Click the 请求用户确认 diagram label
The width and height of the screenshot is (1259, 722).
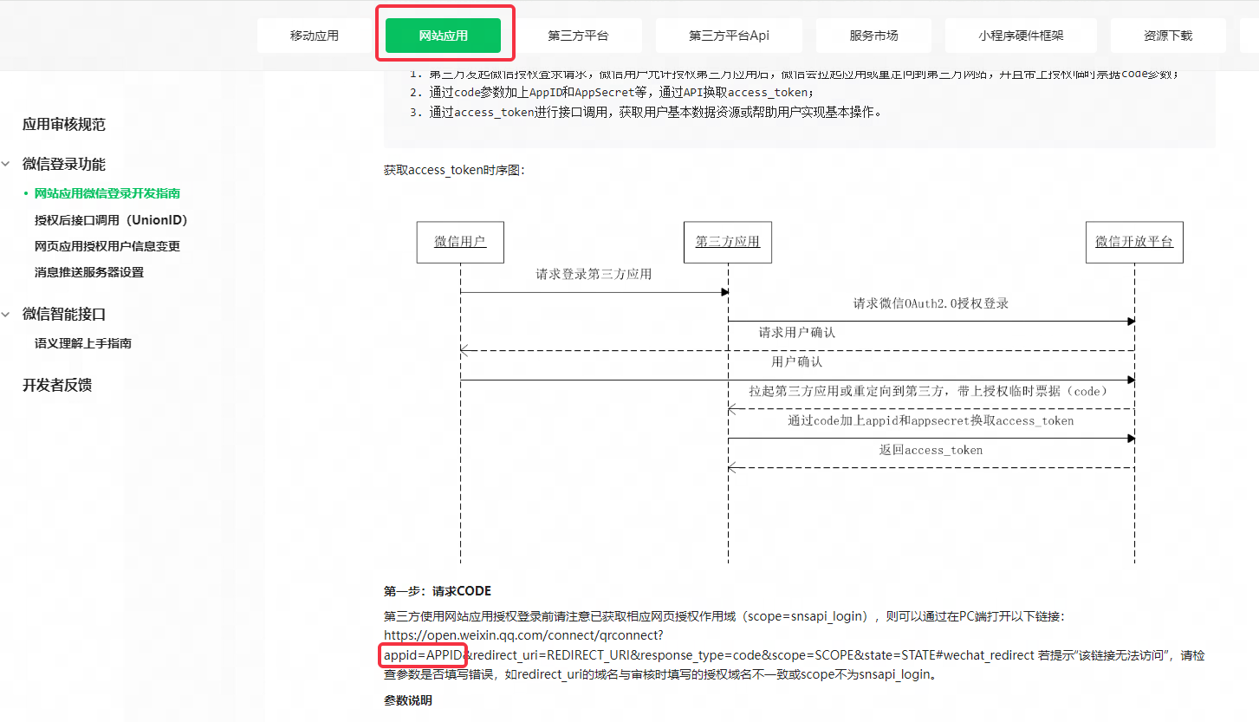click(797, 332)
